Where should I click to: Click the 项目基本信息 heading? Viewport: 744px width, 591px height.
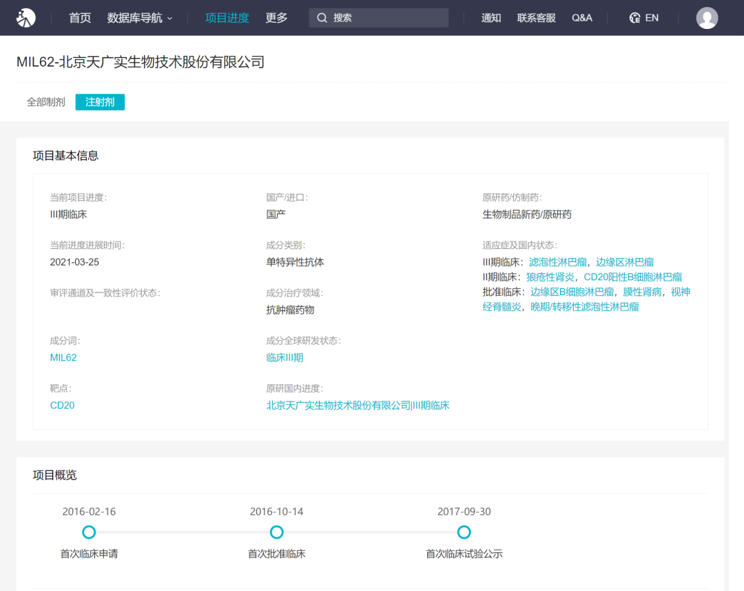pos(65,156)
